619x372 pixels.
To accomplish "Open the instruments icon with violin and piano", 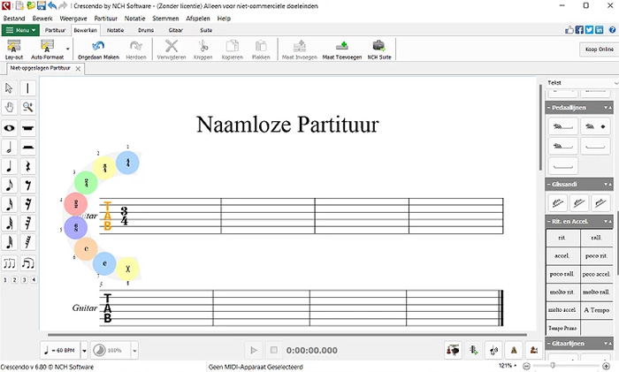I will pos(453,350).
